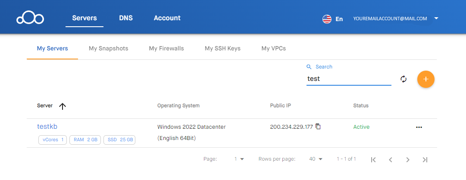Switch to My Snapshots tab
The image size is (466, 180).
point(109,48)
